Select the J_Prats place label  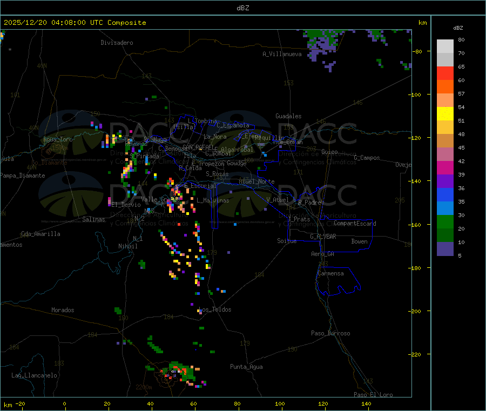299,219
